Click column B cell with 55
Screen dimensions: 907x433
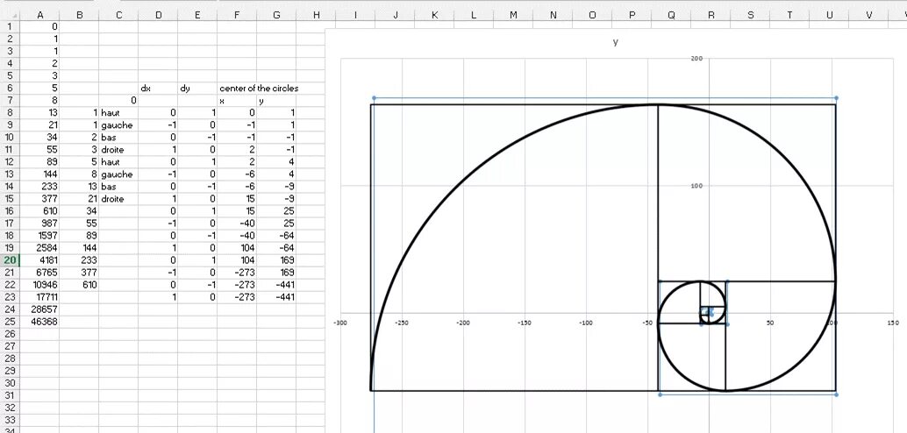click(79, 224)
